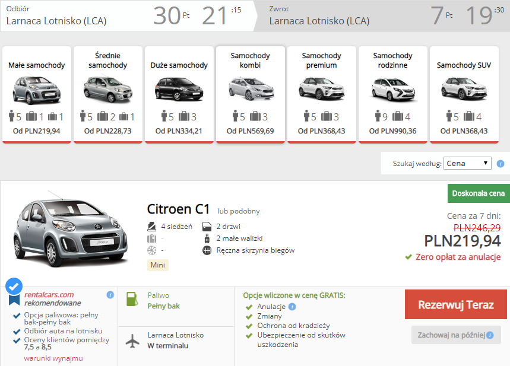510x366 pixels.
Task: Click price PLN219,94 for 7 days
Action: click(x=463, y=241)
